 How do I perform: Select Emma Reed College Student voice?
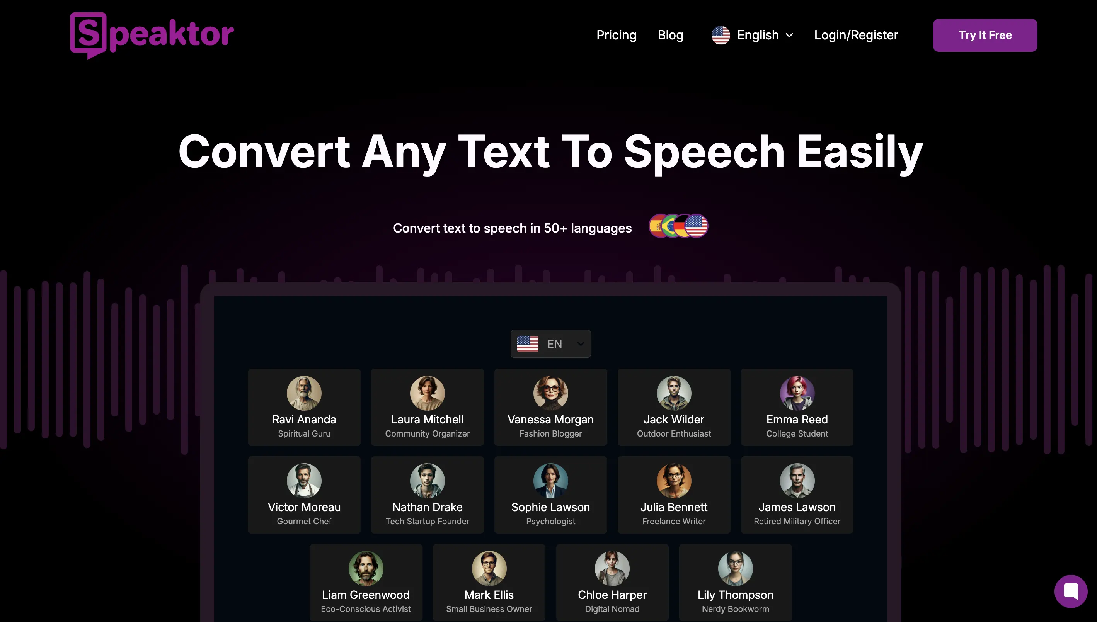click(x=797, y=407)
